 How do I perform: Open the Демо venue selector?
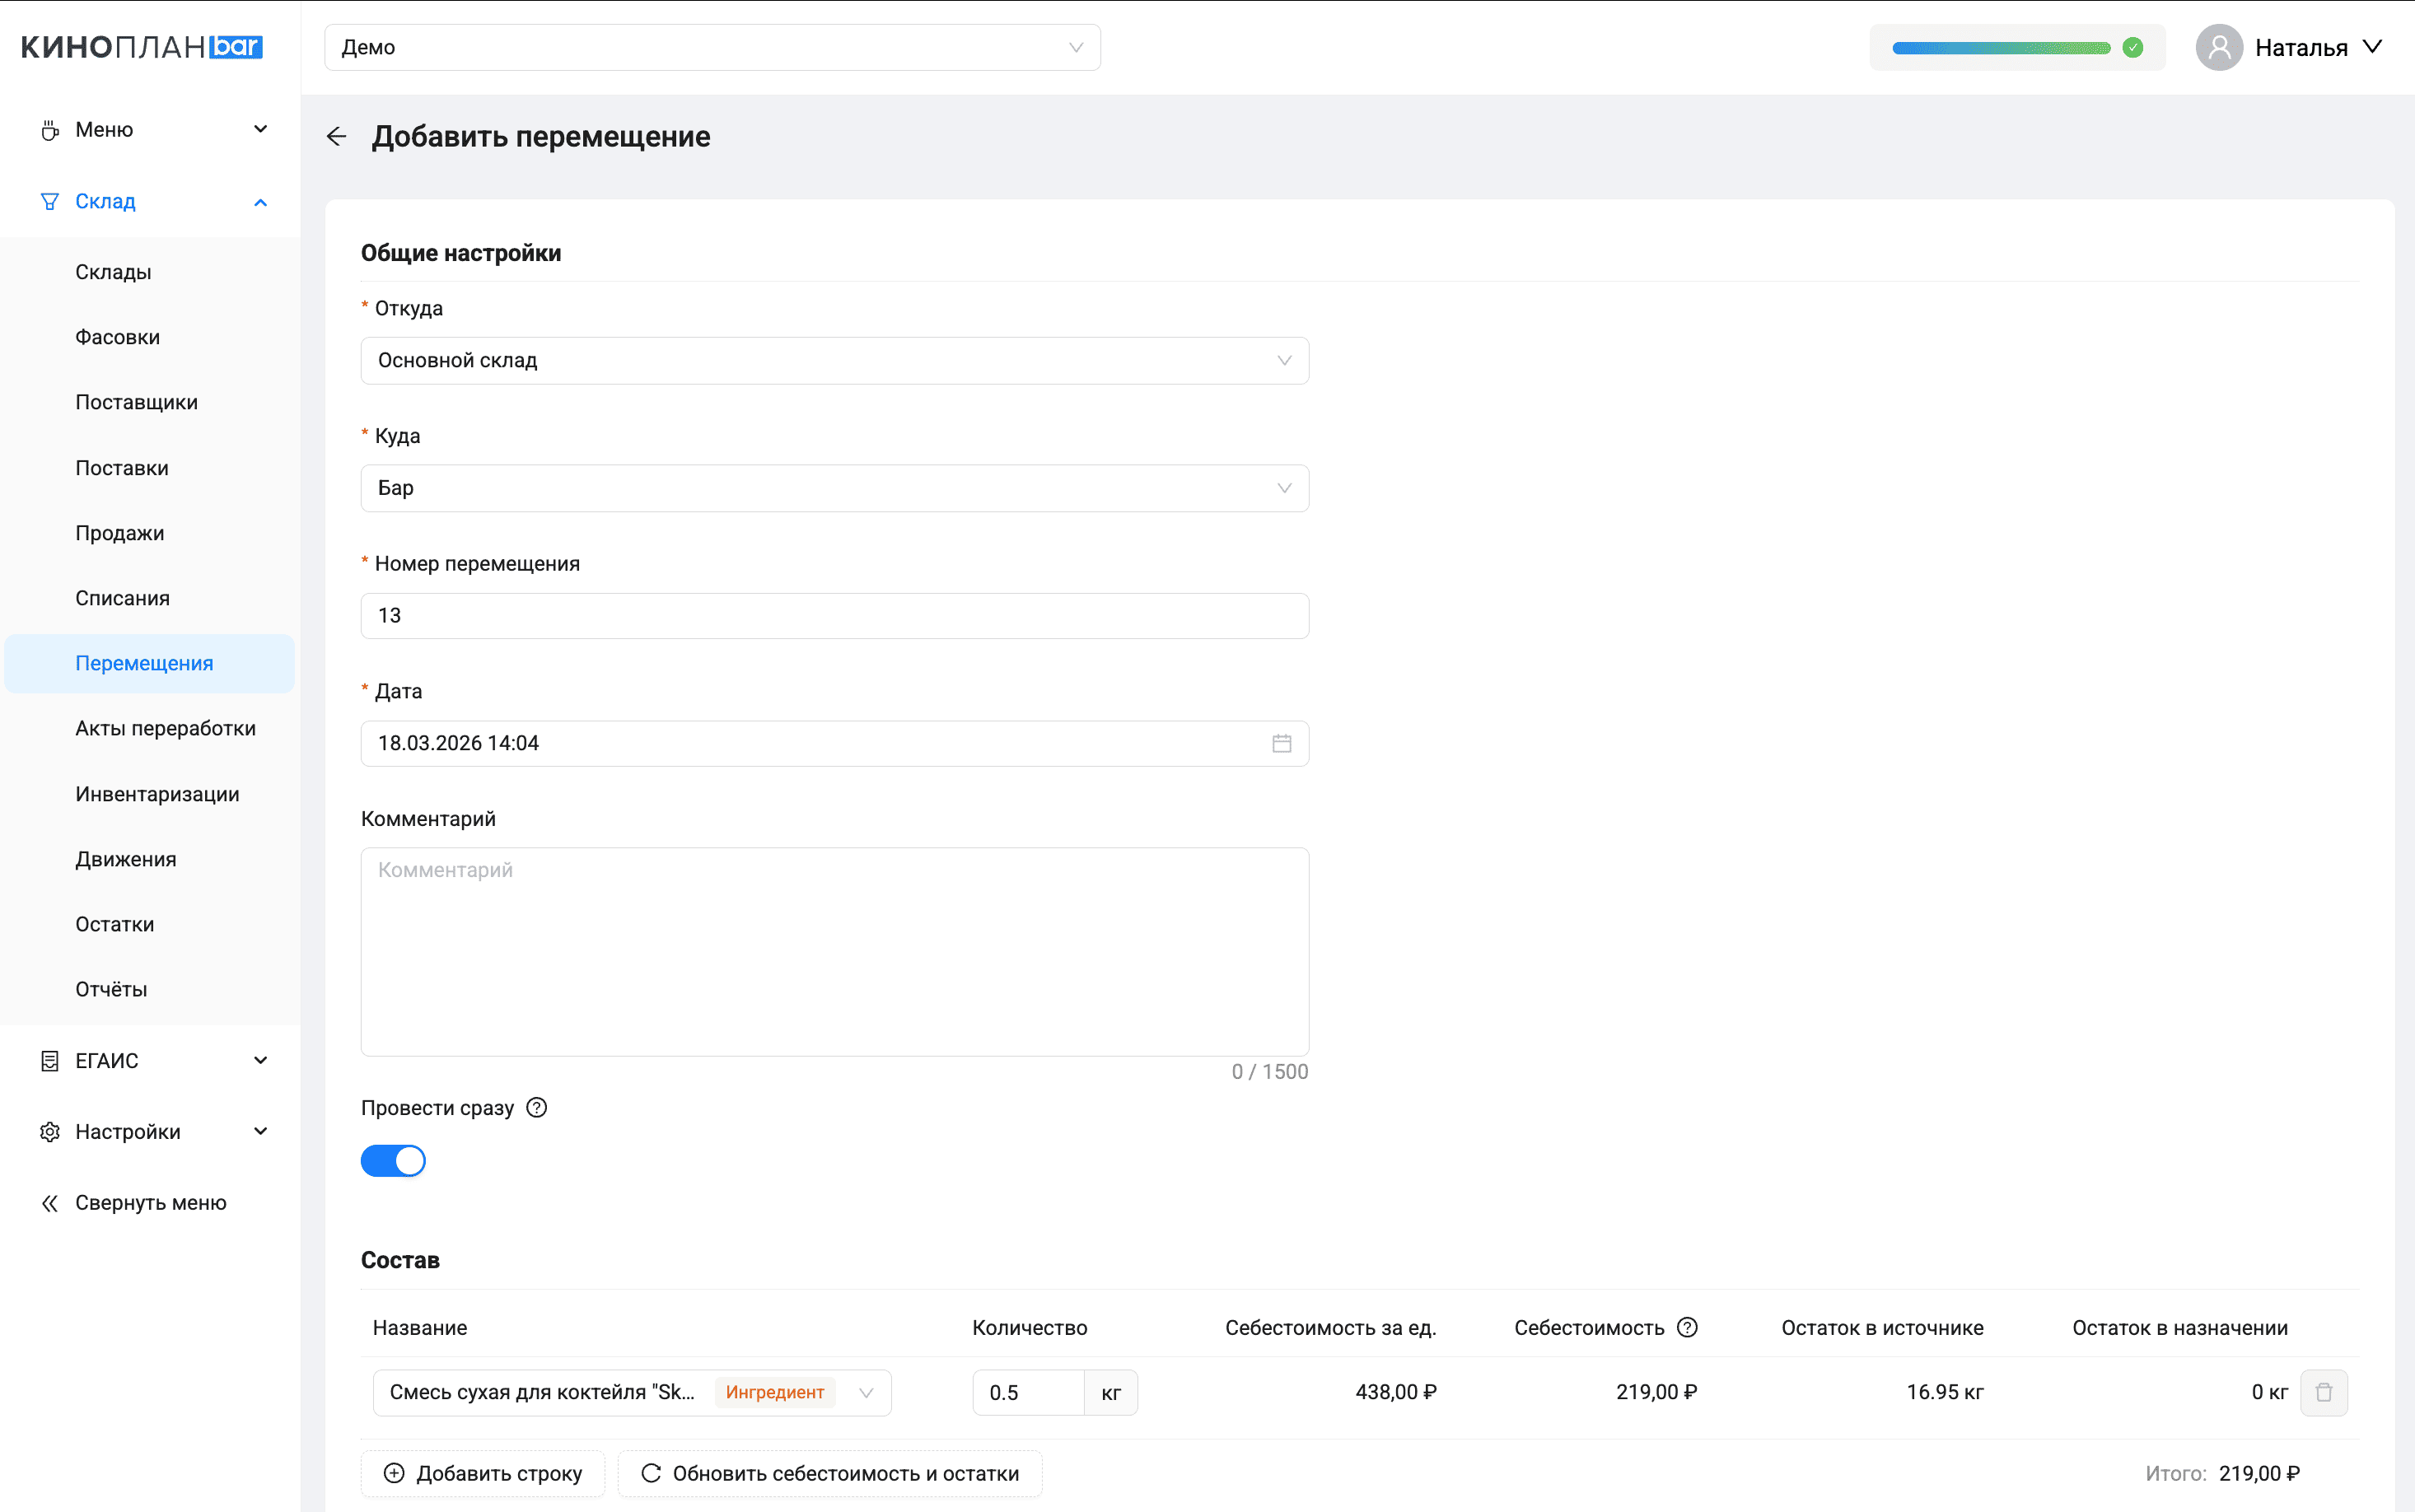(x=712, y=48)
